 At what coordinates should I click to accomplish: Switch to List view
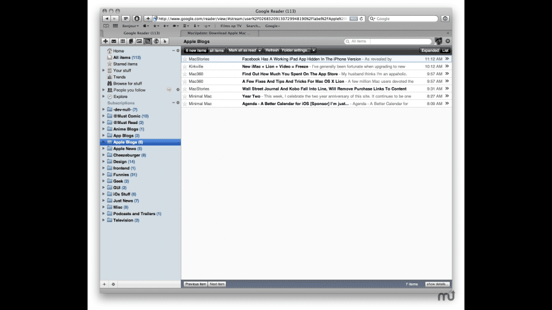(445, 51)
